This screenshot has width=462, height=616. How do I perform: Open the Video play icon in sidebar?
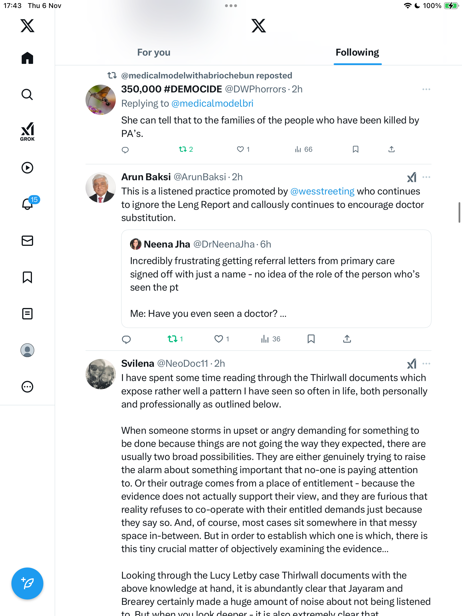pyautogui.click(x=27, y=168)
